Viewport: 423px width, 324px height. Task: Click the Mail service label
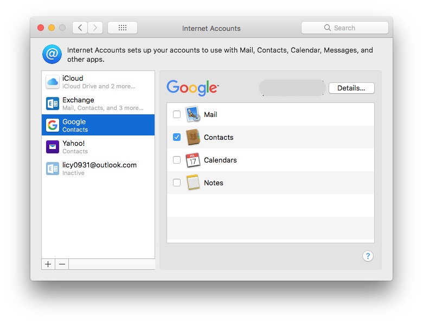[211, 114]
